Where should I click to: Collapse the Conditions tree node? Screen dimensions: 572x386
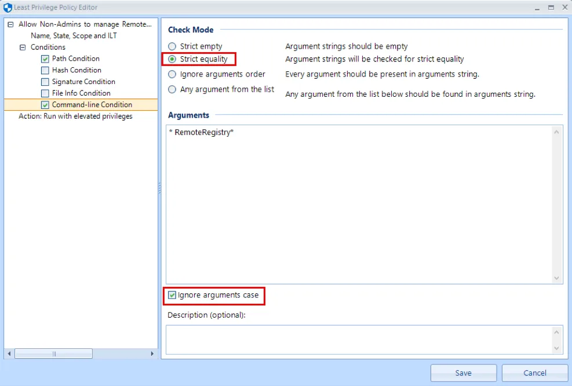(x=23, y=48)
